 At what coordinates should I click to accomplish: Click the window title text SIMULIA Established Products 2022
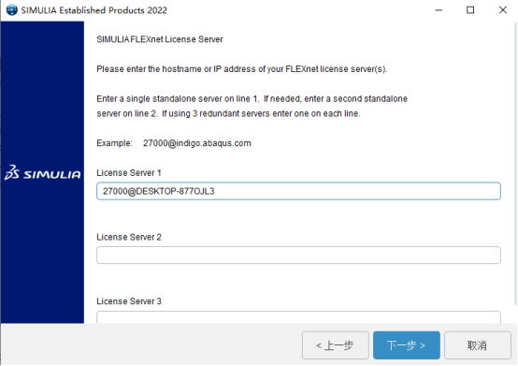[x=94, y=10]
